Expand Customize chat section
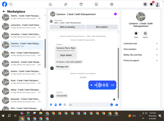The width and height of the screenshot is (164, 121). (x=141, y=43)
